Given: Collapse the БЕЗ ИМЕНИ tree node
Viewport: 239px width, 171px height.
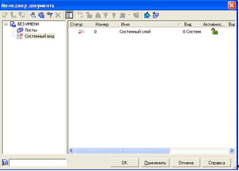Looking at the screenshot, I should point(6,24).
